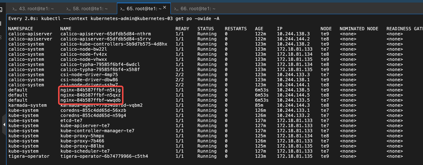The image size is (423, 165).
Task: Click pod name calico-typha-79585f6bf4-x5h8f
Action: point(100,70)
